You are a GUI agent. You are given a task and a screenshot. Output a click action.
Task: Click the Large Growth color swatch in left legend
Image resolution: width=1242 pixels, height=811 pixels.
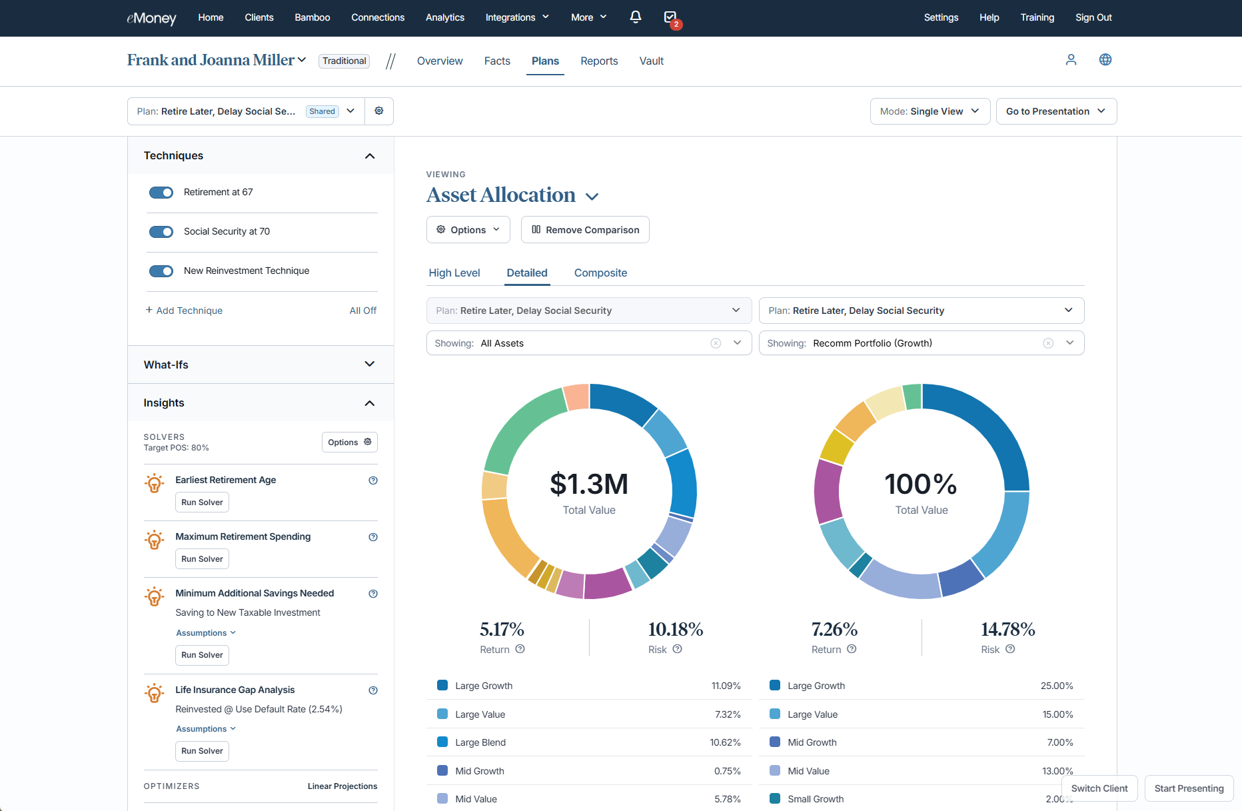coord(442,686)
